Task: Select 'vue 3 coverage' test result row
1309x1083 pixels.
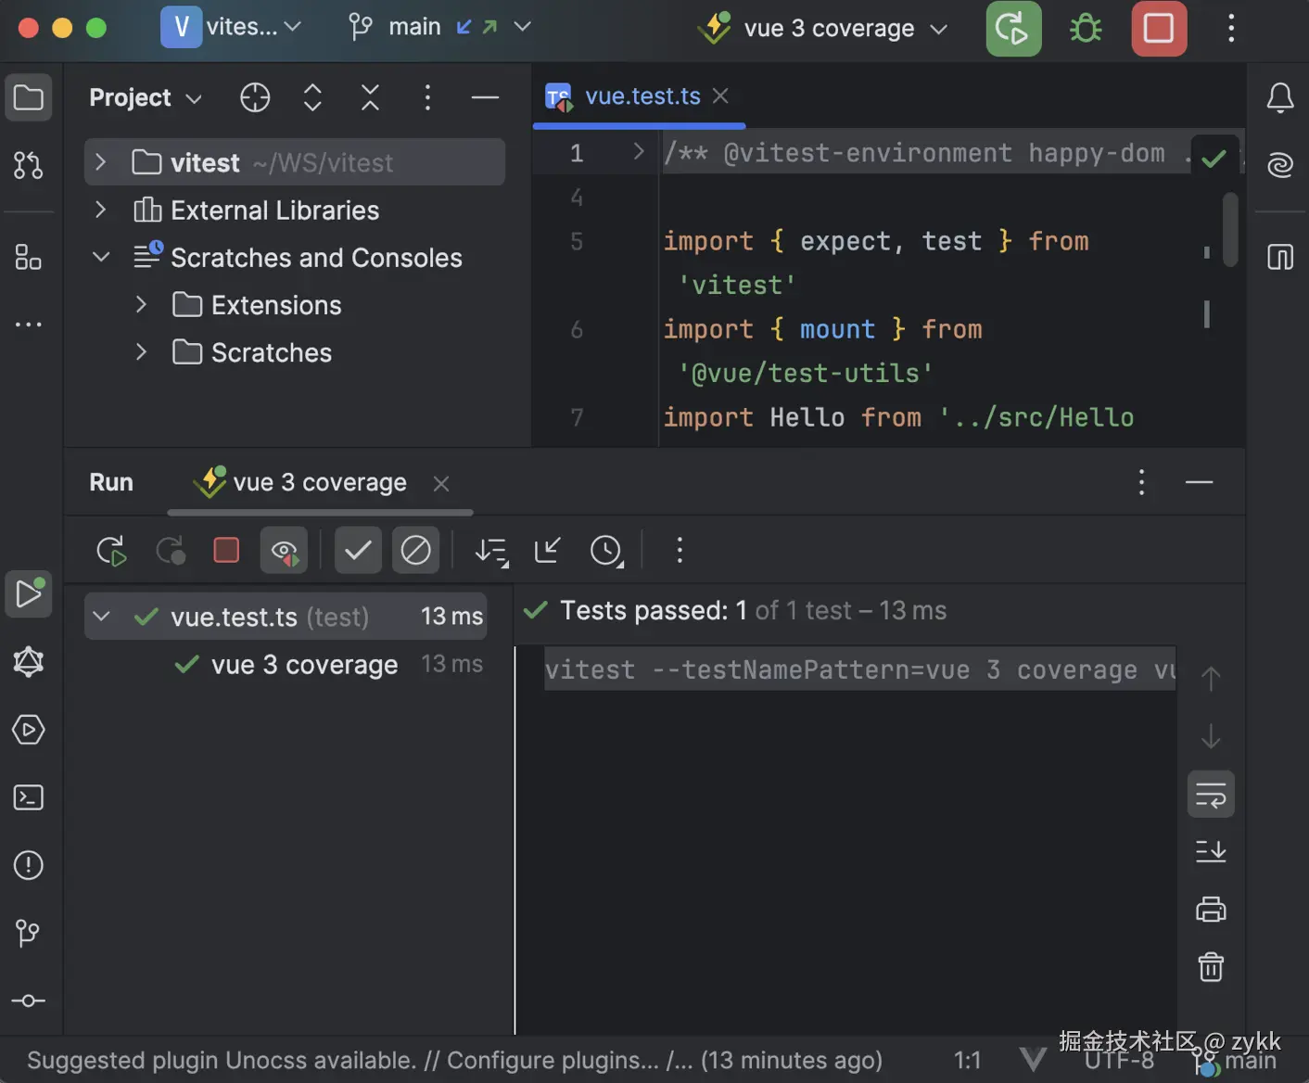Action: [286, 665]
